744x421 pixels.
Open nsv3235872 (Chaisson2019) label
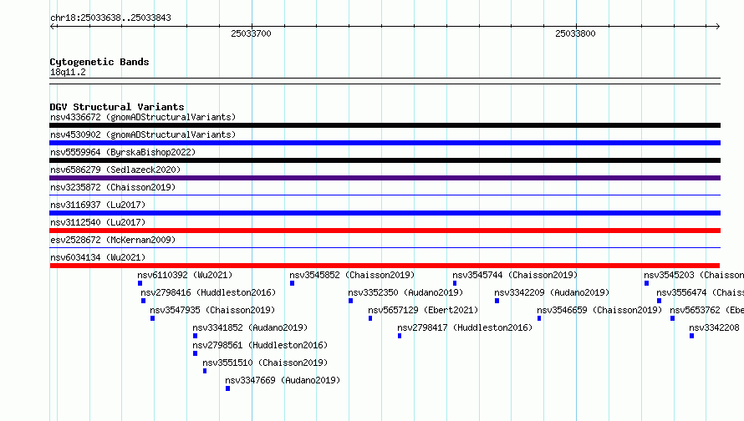click(113, 187)
